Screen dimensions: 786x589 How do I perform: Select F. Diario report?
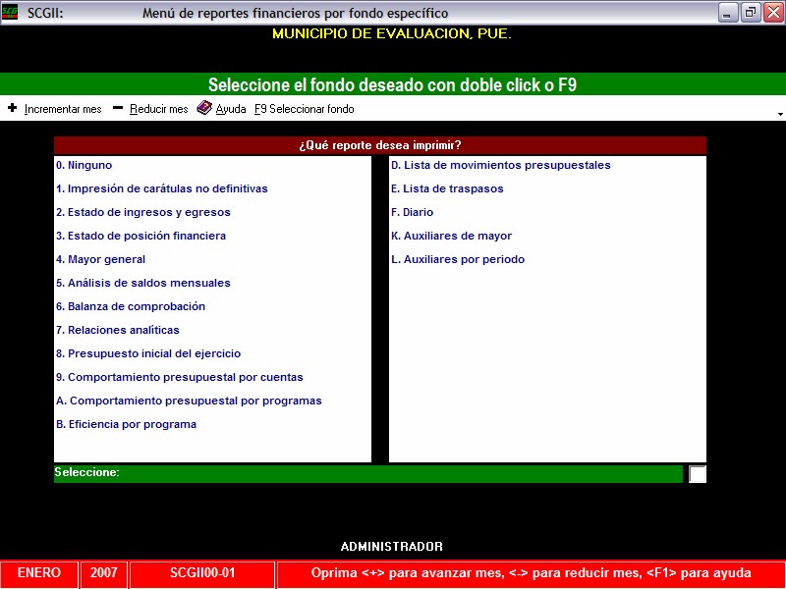(412, 212)
